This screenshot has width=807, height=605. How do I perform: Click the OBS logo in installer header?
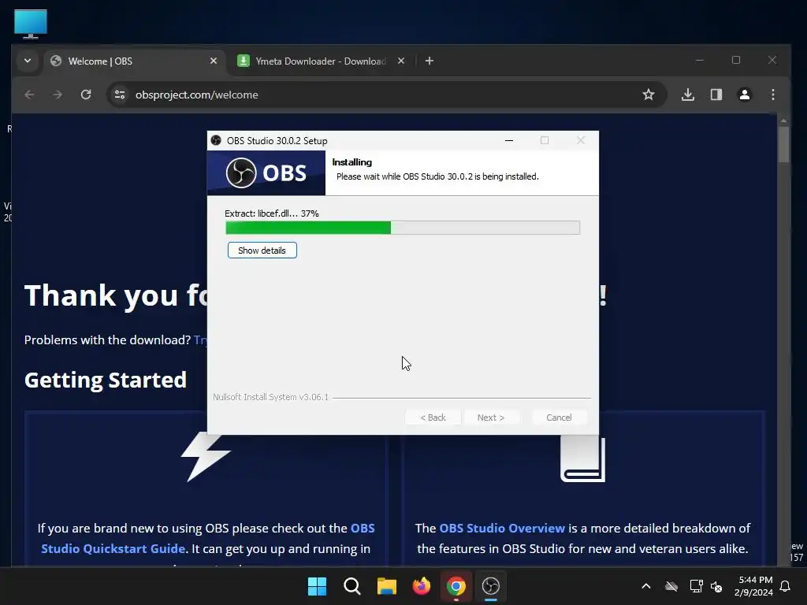[x=266, y=173]
